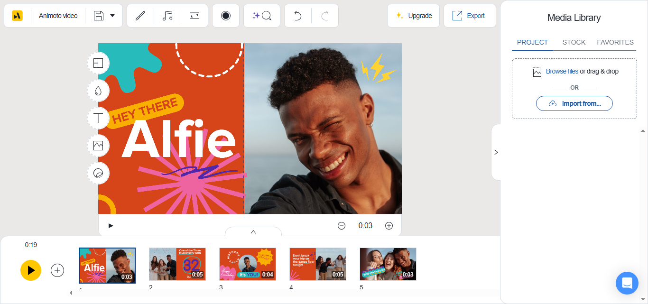Redo the last action
648x304 pixels.
point(325,16)
